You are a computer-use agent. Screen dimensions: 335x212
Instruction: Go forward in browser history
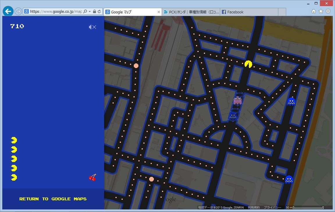[x=18, y=11]
